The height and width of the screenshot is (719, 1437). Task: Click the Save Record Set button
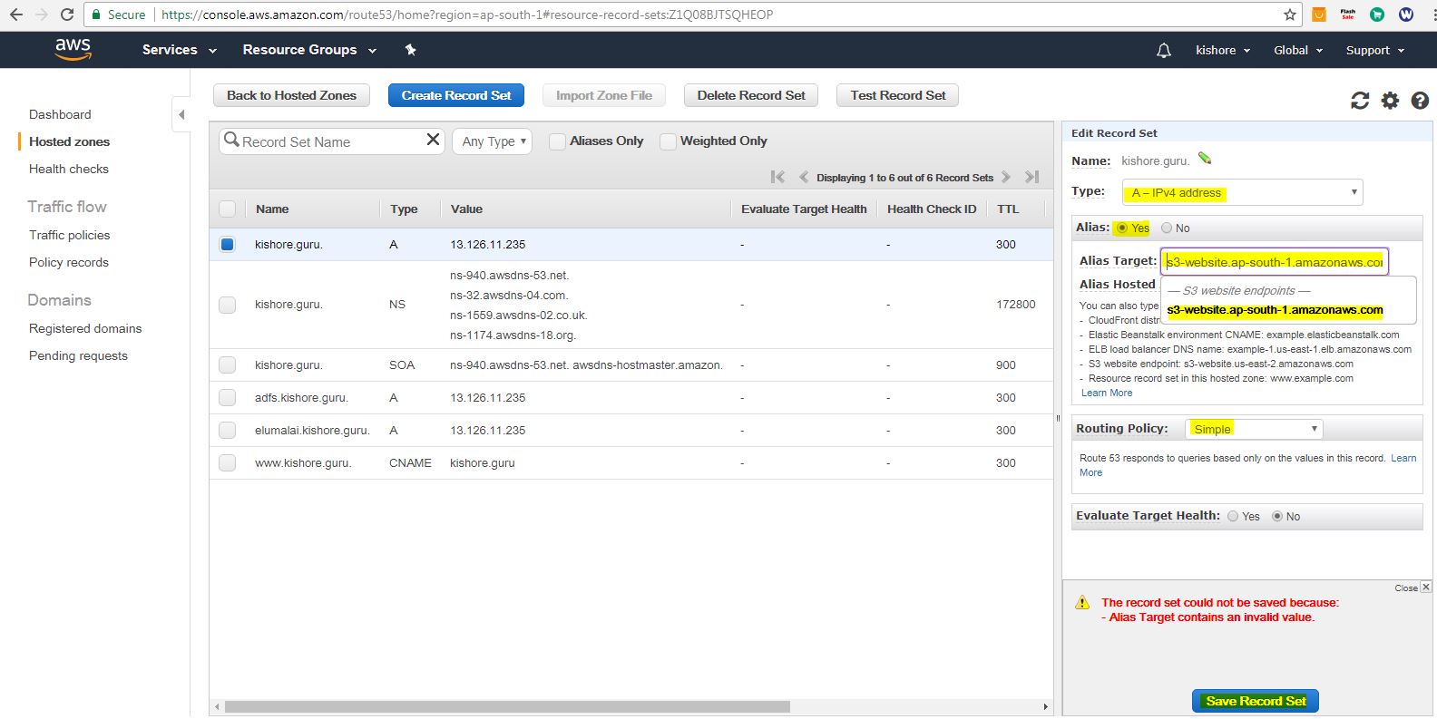coord(1255,701)
